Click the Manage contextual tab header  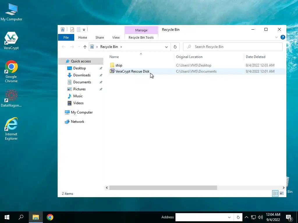pos(141,30)
